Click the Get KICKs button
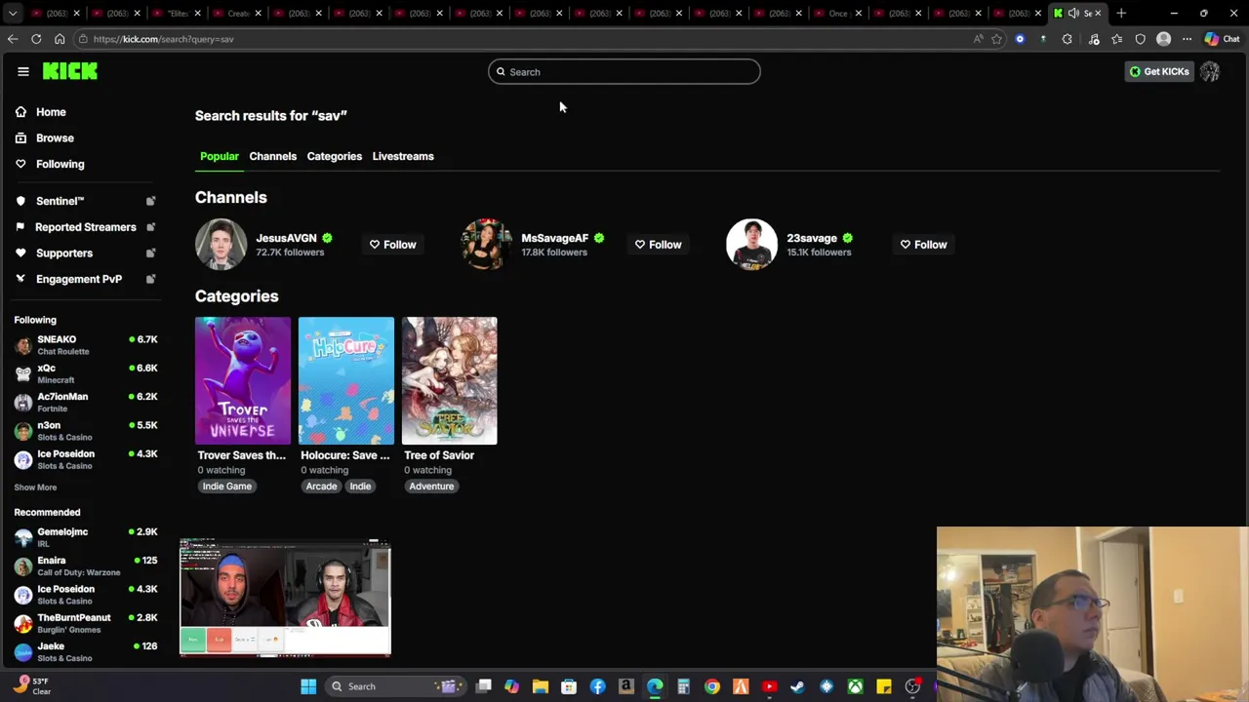This screenshot has height=702, width=1249. point(1159,71)
